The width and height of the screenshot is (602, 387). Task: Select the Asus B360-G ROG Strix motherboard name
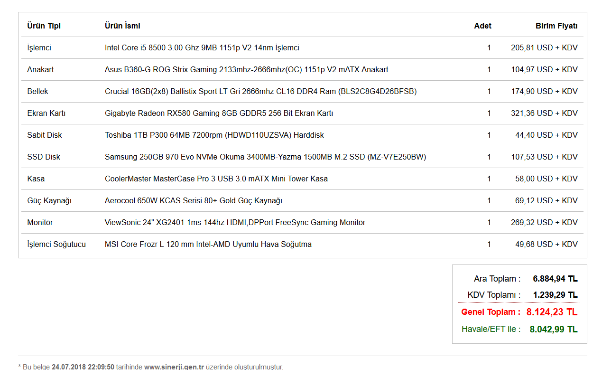click(246, 69)
